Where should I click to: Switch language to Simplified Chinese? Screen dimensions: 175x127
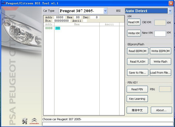pos(137,110)
